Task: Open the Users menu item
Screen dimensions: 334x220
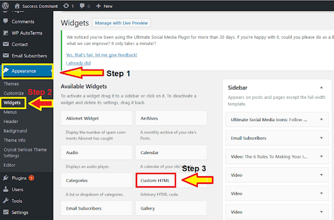Action: pos(17,190)
